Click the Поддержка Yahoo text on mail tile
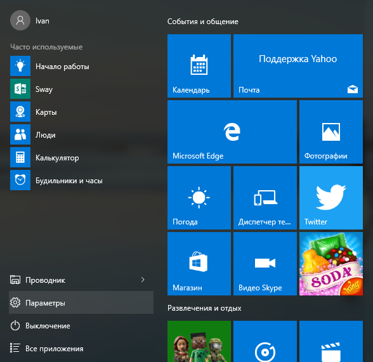Image resolution: width=373 pixels, height=362 pixels. point(298,59)
